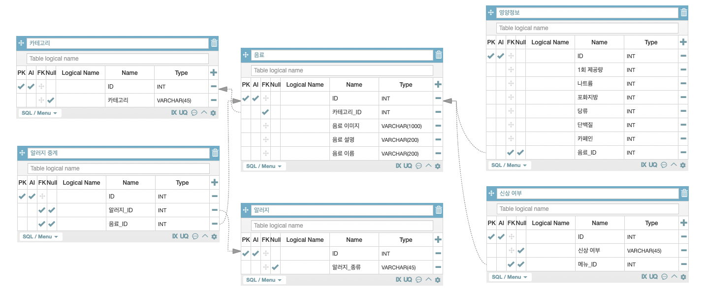Click the plus icon in 알러지 table header
This screenshot has width=708, height=297.
438,240
